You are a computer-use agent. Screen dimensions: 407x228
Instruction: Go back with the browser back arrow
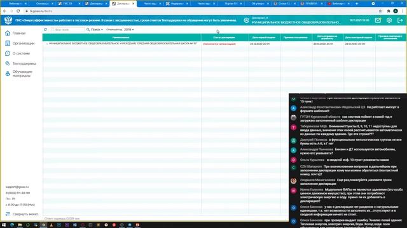coord(4,11)
